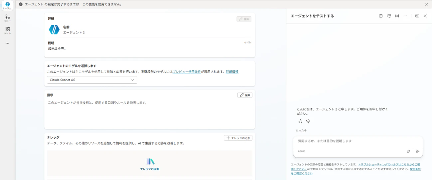Click the たった今 timestamp text
The width and height of the screenshot is (432, 180).
pos(301,131)
